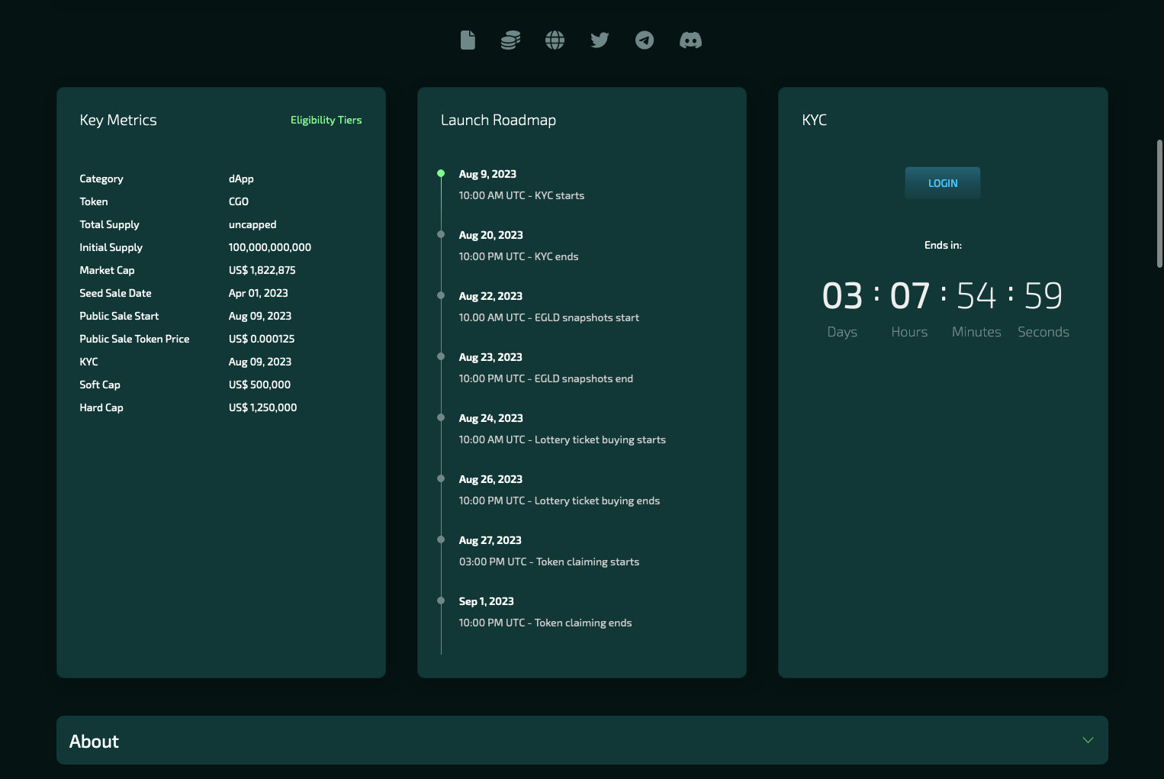
Task: Select the Sep 1 claiming ends milestone dot
Action: [441, 600]
